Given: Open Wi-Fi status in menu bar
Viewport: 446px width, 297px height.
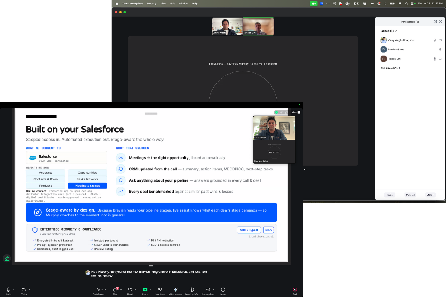Looking at the screenshot, I should [400, 3].
